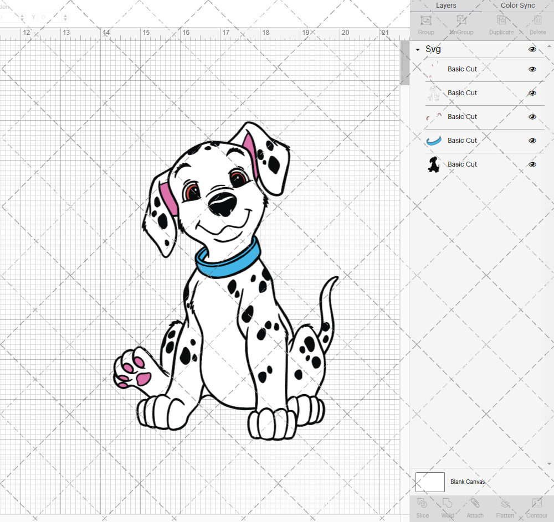Screen dimensions: 554x522
Task: Select the Slice tool
Action: pos(422,507)
